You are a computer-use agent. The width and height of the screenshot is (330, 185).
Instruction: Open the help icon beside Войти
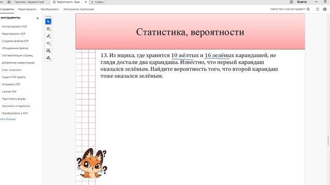[x=291, y=2]
